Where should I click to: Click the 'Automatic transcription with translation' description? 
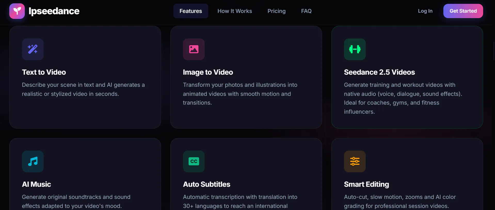click(240, 201)
